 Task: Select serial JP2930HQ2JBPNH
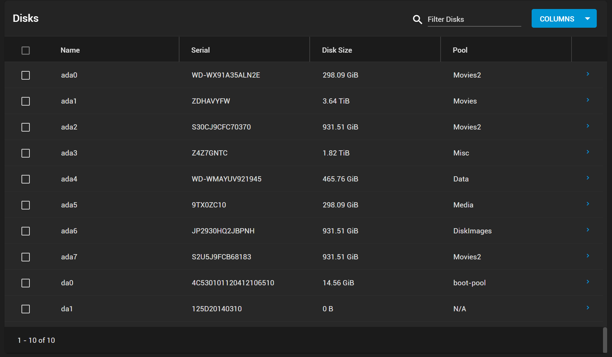point(223,231)
